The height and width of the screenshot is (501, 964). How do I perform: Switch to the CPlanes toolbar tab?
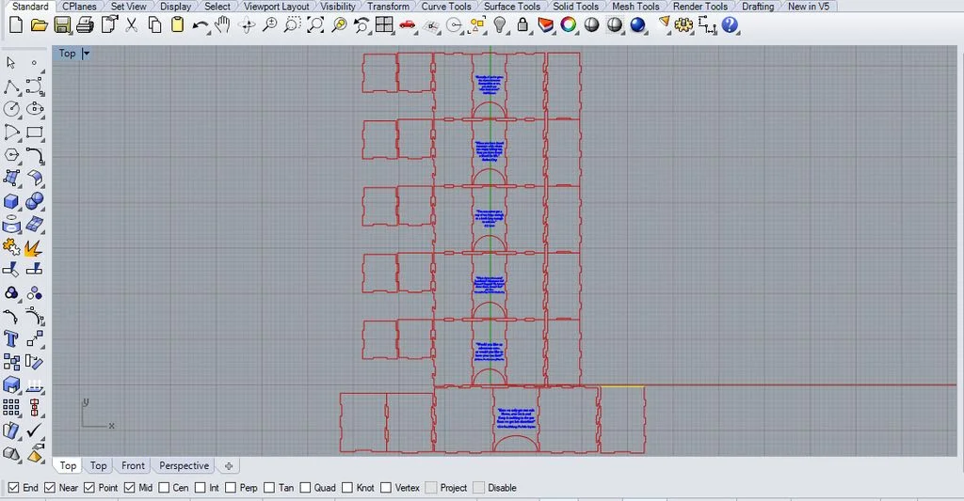click(x=79, y=7)
